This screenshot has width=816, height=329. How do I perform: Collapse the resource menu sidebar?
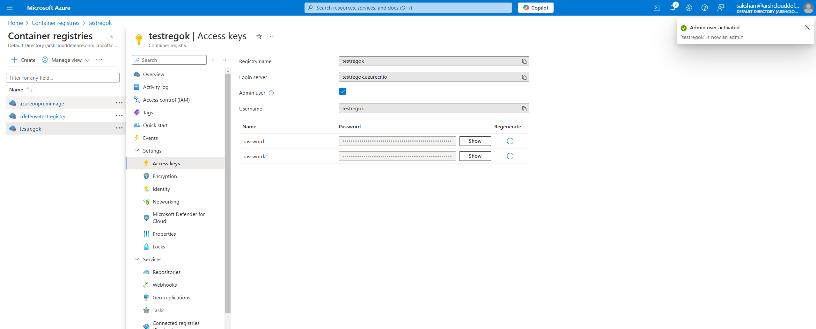click(x=225, y=60)
